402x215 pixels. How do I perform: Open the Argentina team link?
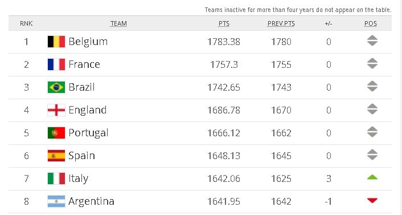click(91, 201)
